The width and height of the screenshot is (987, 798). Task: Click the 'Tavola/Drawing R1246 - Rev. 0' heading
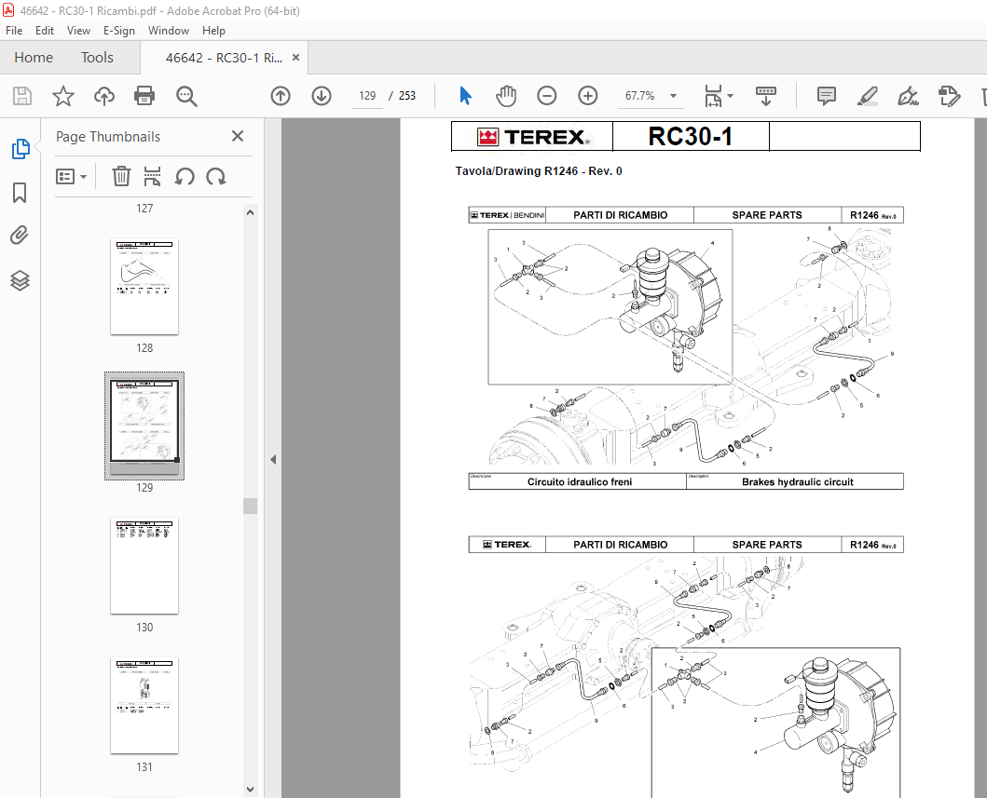[539, 171]
